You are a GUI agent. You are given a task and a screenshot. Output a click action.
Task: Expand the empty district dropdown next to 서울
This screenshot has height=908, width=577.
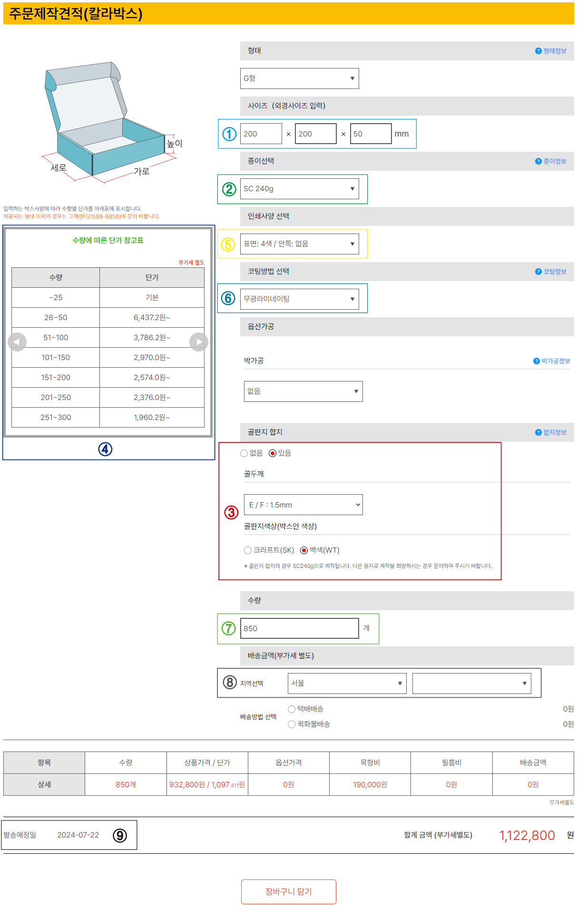coord(472,683)
